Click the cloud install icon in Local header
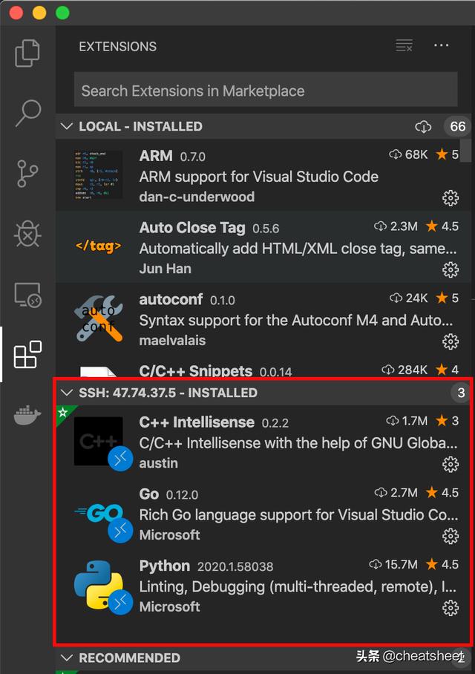 tap(423, 126)
